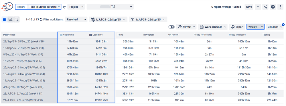Click the On review column header
Image resolution: width=286 pixels, height=106 pixels.
point(173,35)
